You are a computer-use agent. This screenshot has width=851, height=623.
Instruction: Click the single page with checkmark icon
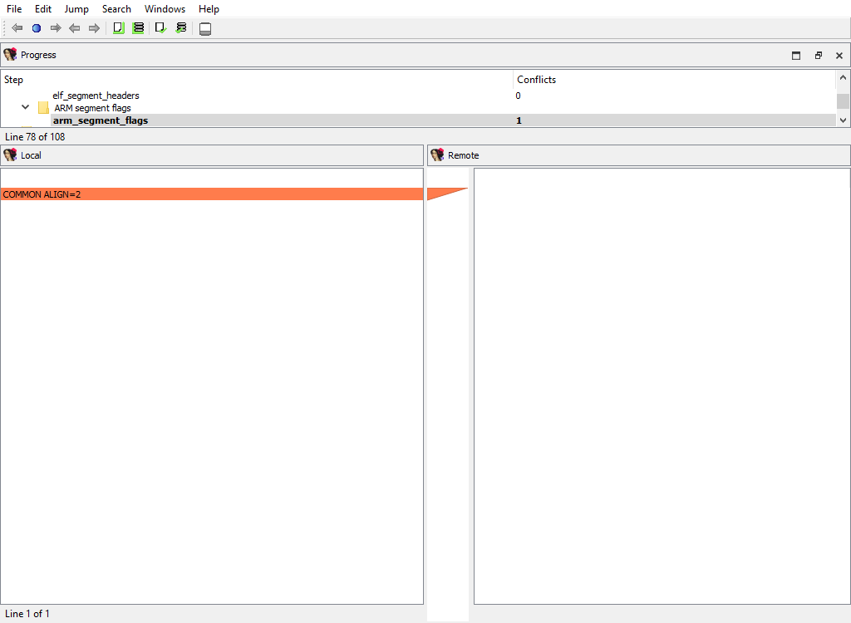pyautogui.click(x=161, y=28)
